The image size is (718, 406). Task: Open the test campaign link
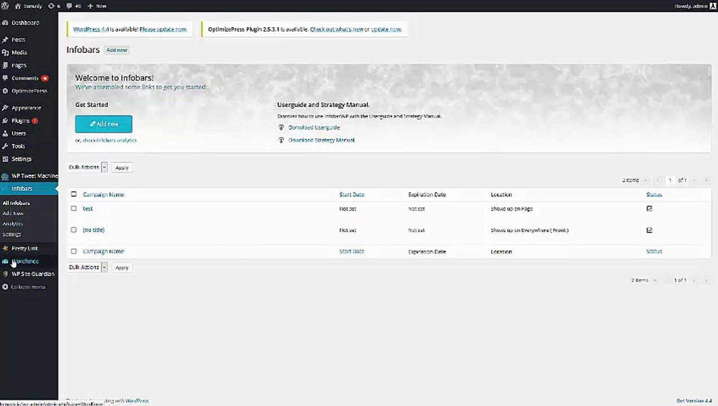coord(87,209)
